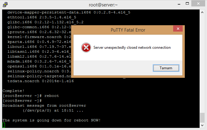
Task: Minimize the root@server PuTTY window
Action: 179,4
